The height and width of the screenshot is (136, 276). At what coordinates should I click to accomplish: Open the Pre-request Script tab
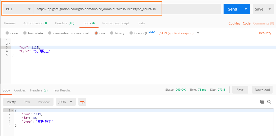115,23
